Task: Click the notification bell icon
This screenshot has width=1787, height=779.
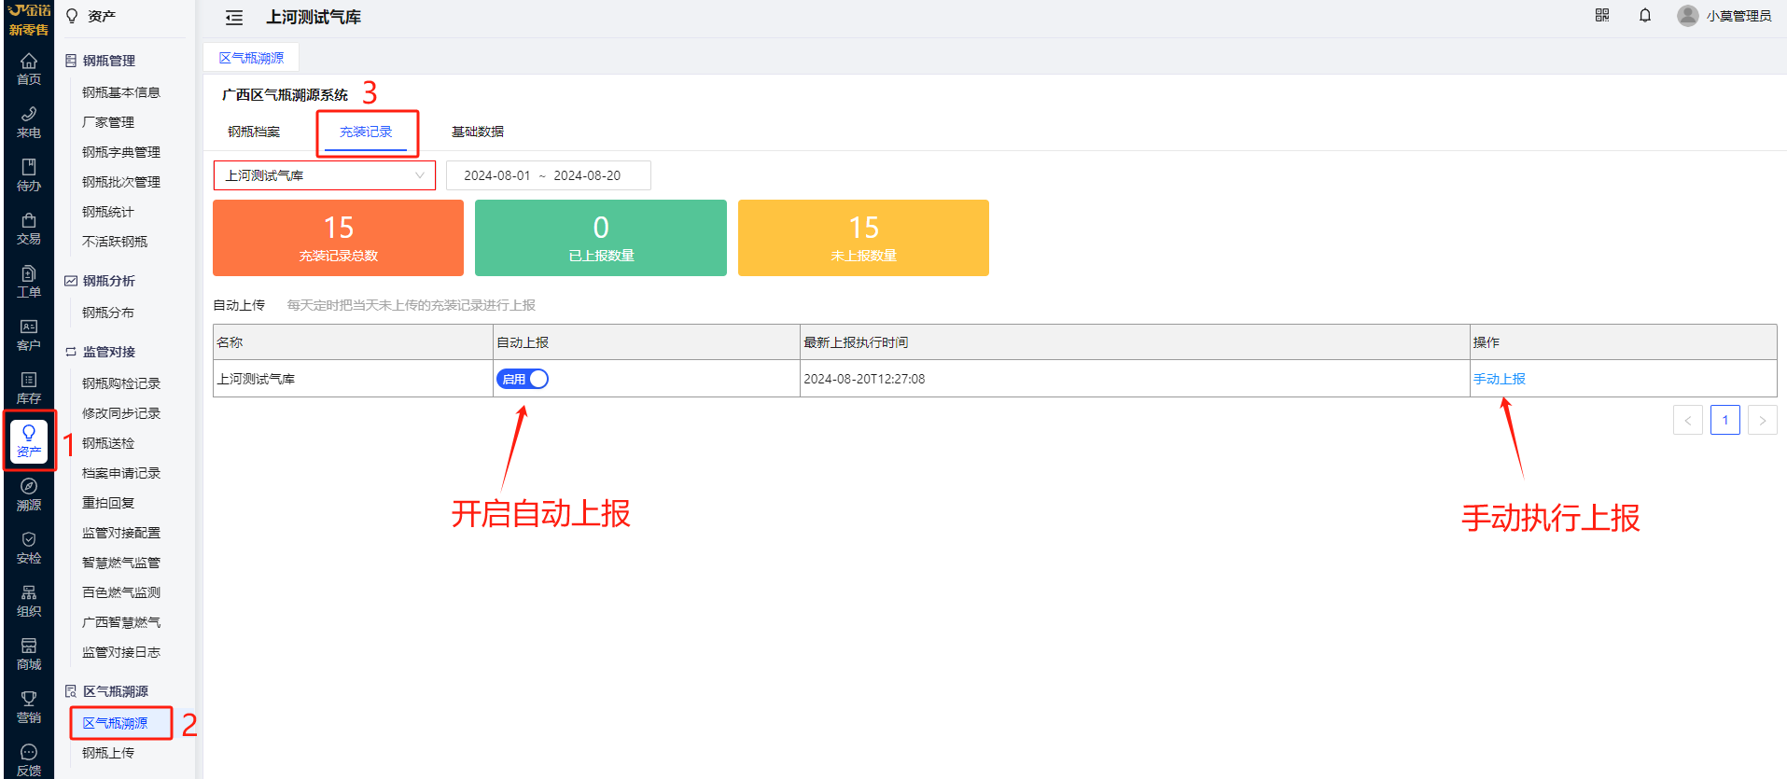Action: click(1644, 16)
